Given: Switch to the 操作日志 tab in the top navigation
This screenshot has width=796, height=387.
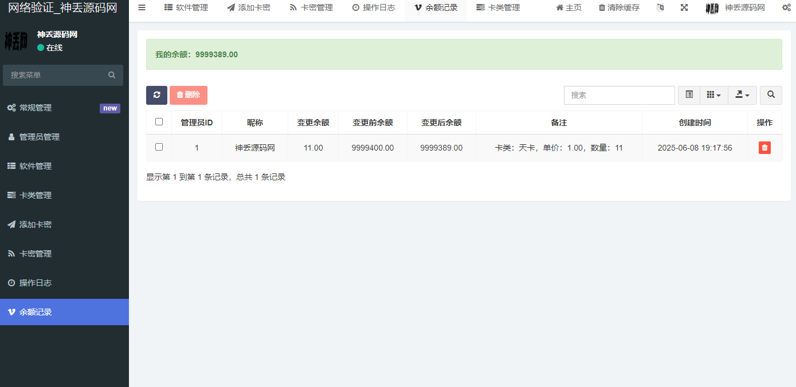Looking at the screenshot, I should 374,7.
